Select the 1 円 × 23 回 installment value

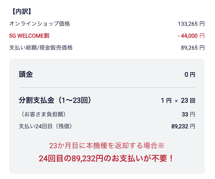pyautogui.click(x=178, y=101)
